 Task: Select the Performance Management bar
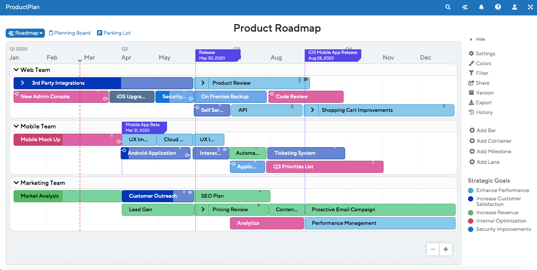[x=380, y=223]
